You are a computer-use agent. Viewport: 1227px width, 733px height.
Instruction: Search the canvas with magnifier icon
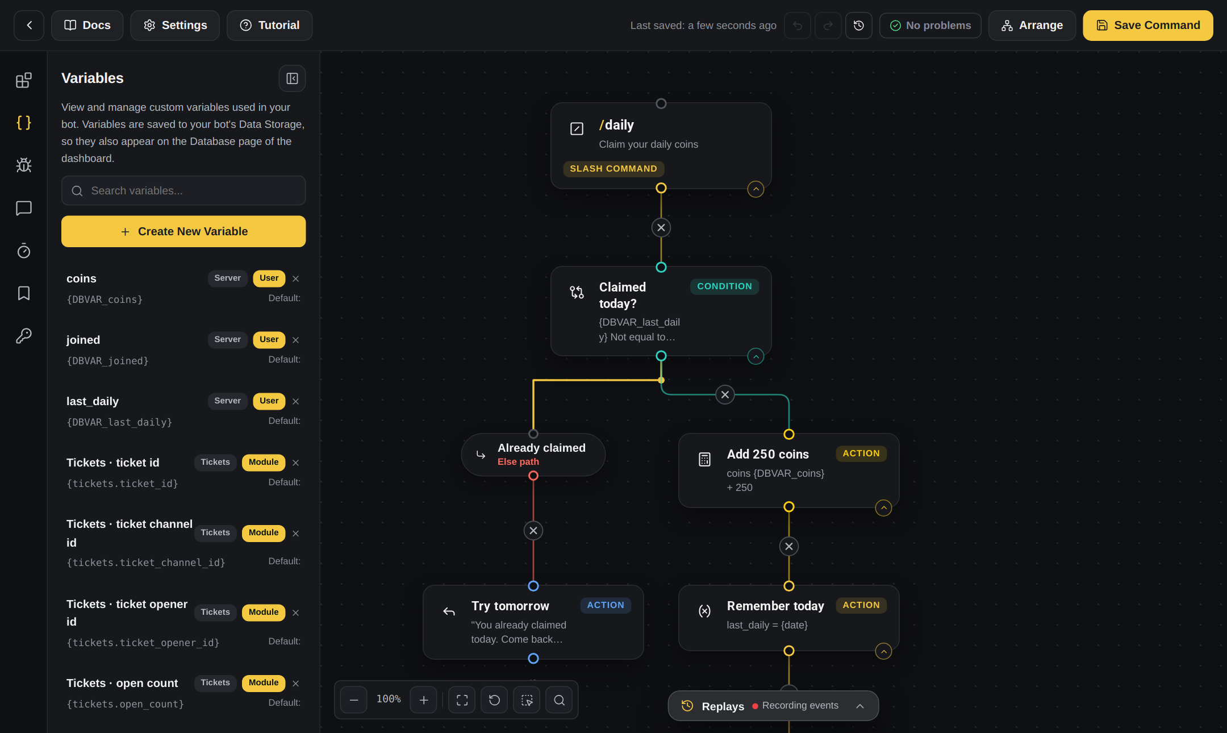coord(560,700)
